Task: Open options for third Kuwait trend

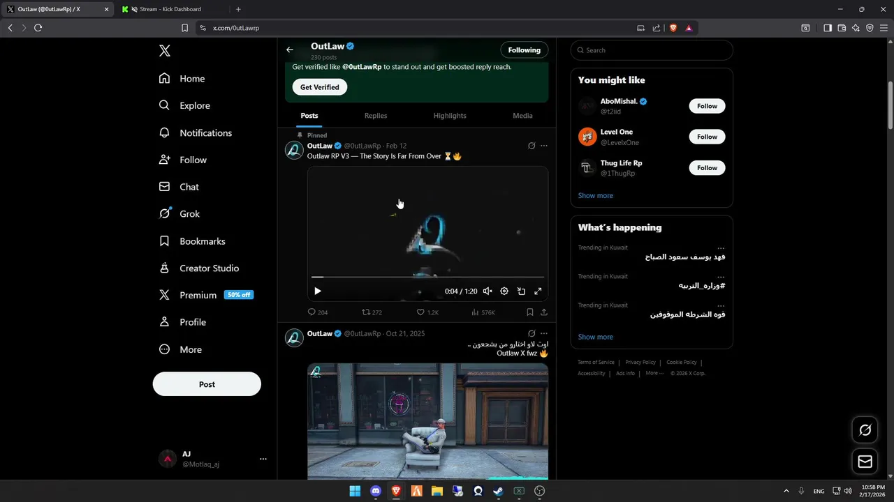Action: (x=721, y=305)
